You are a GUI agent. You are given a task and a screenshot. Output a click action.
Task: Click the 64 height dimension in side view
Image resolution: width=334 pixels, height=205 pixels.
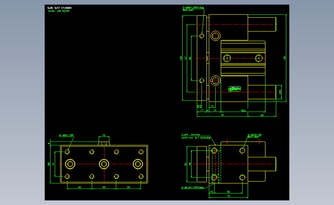pyautogui.click(x=185, y=164)
